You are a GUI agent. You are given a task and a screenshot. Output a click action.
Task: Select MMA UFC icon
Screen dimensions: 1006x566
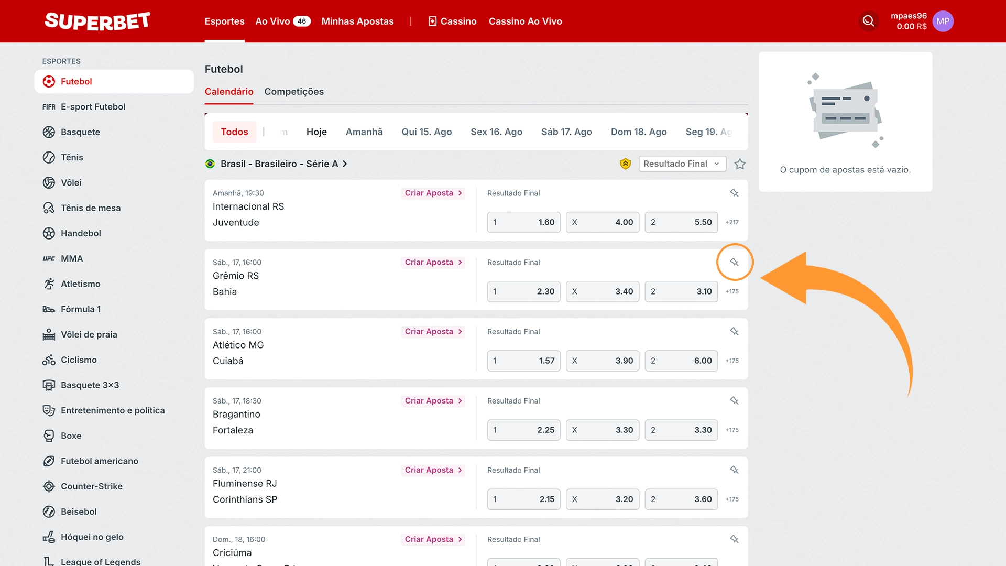pyautogui.click(x=49, y=258)
